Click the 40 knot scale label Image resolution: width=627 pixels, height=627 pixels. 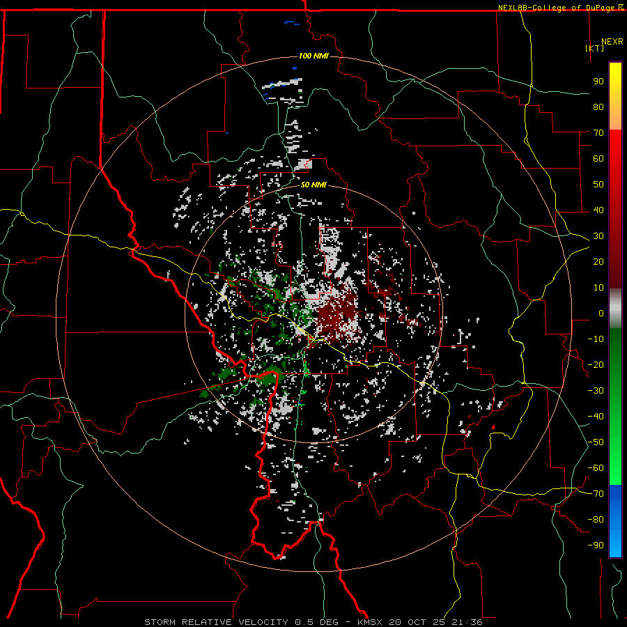pos(598,210)
